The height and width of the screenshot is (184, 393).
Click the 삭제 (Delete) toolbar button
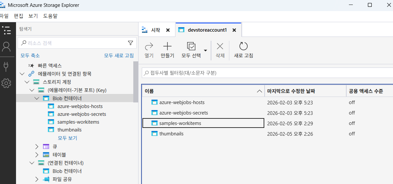pos(220,50)
